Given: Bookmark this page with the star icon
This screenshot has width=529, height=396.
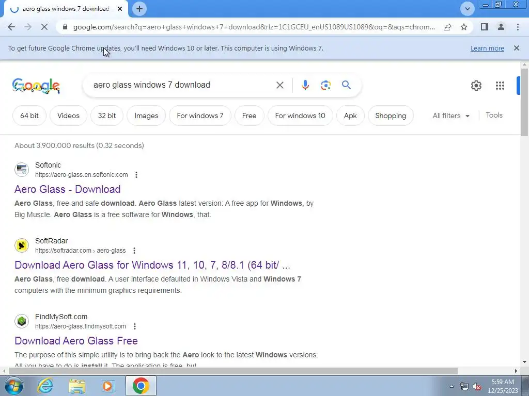Looking at the screenshot, I should tap(464, 27).
